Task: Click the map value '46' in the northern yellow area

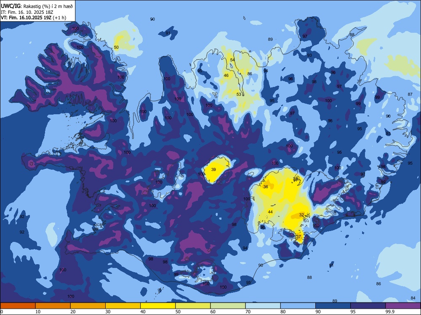Action: coord(226,76)
